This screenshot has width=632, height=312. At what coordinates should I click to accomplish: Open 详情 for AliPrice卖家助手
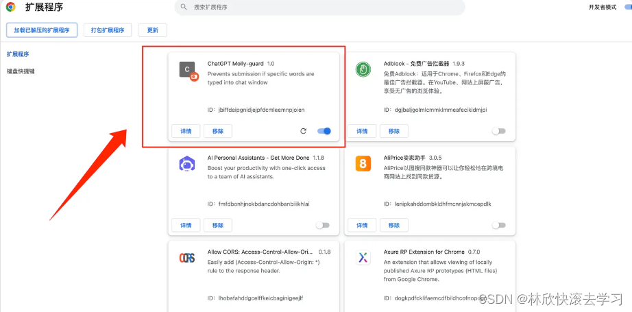(362, 225)
